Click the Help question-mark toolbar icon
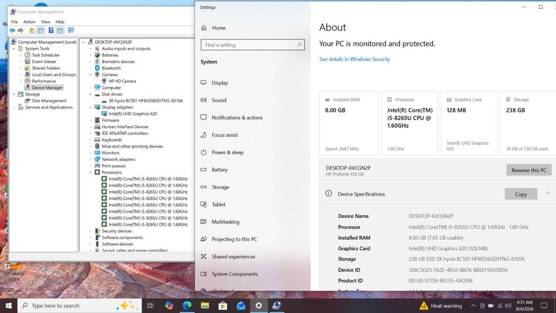 click(x=51, y=31)
